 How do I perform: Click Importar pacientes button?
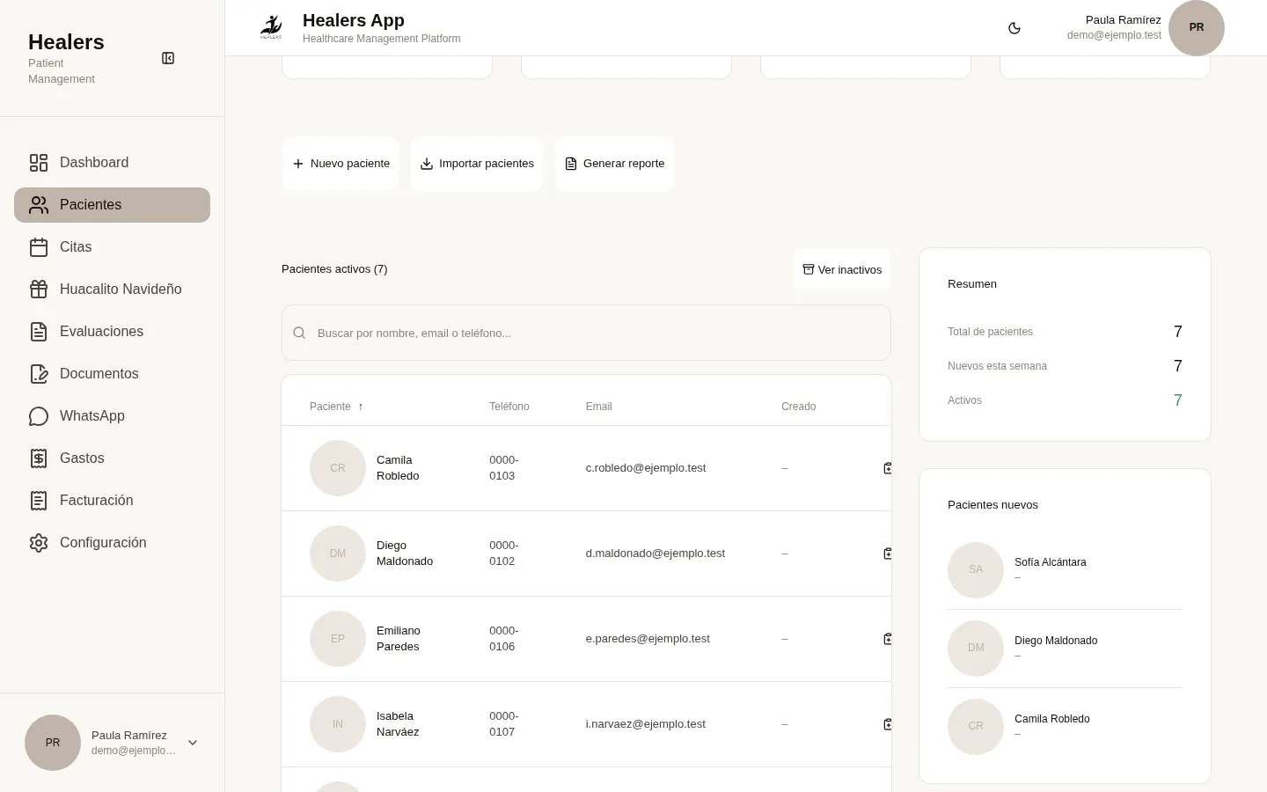[x=477, y=164]
